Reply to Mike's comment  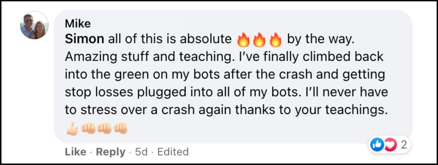[x=110, y=152]
